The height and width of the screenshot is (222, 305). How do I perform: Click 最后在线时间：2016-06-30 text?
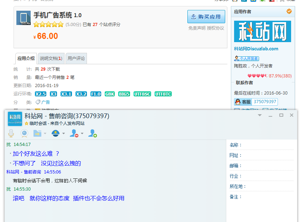click(261, 93)
